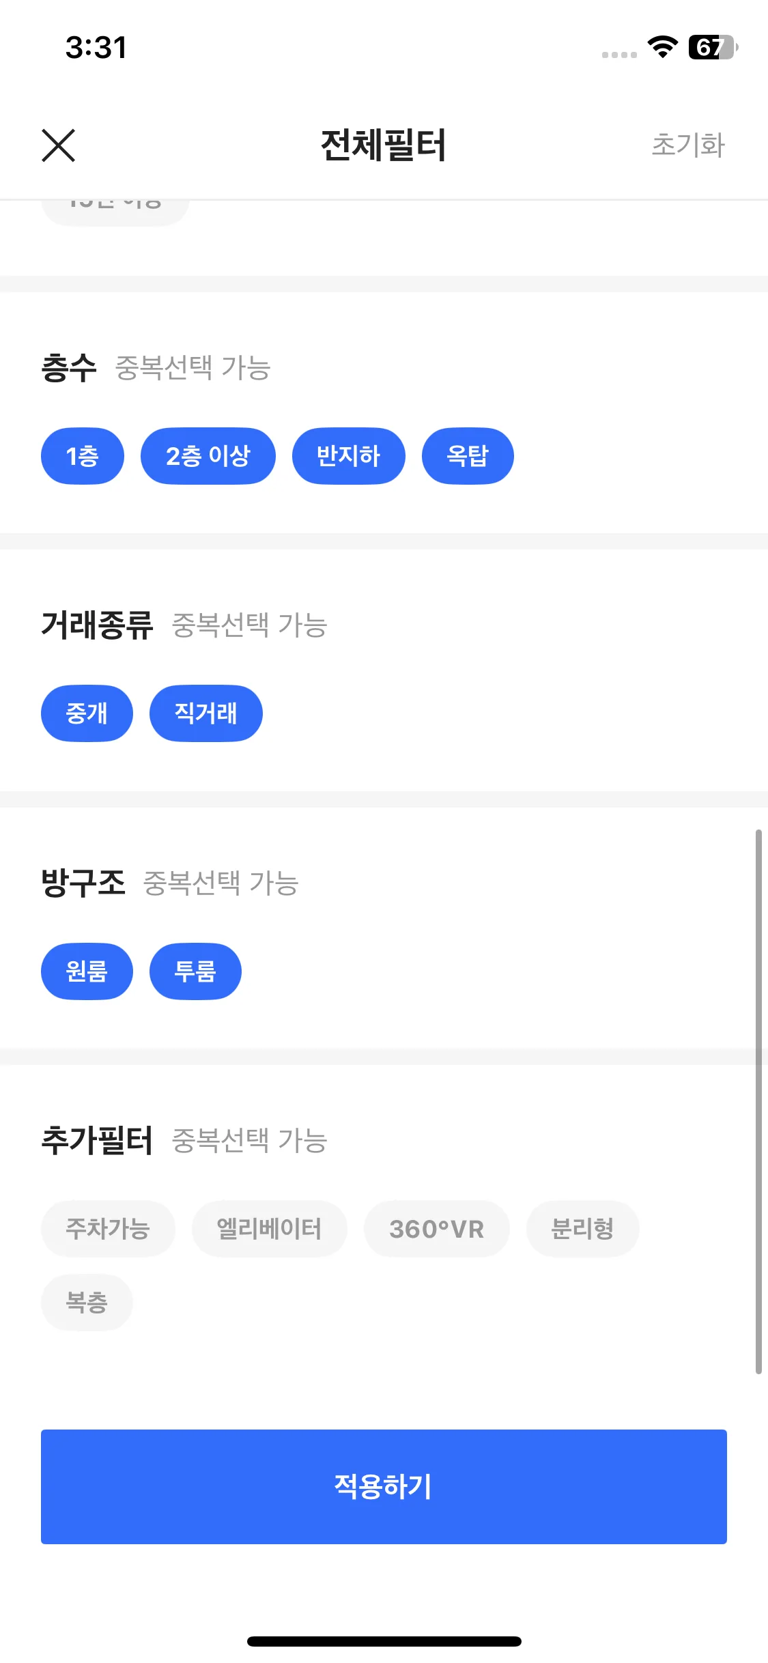Toggle the 직거래 transaction type

[205, 713]
